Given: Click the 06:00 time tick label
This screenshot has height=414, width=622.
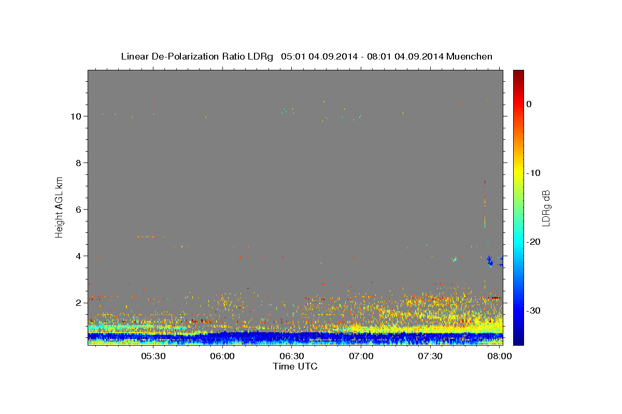Looking at the screenshot, I should coord(223,356).
